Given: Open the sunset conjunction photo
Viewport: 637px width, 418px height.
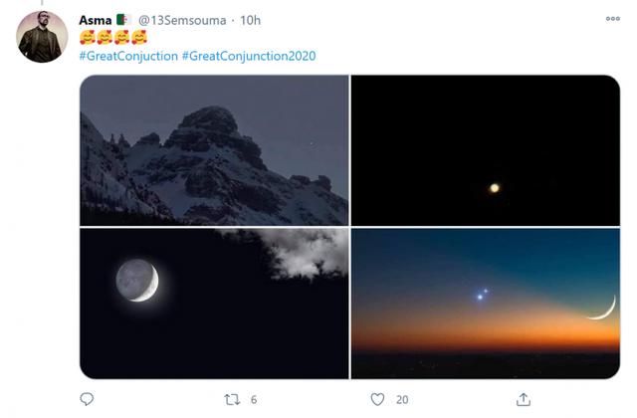Looking at the screenshot, I should [485, 304].
